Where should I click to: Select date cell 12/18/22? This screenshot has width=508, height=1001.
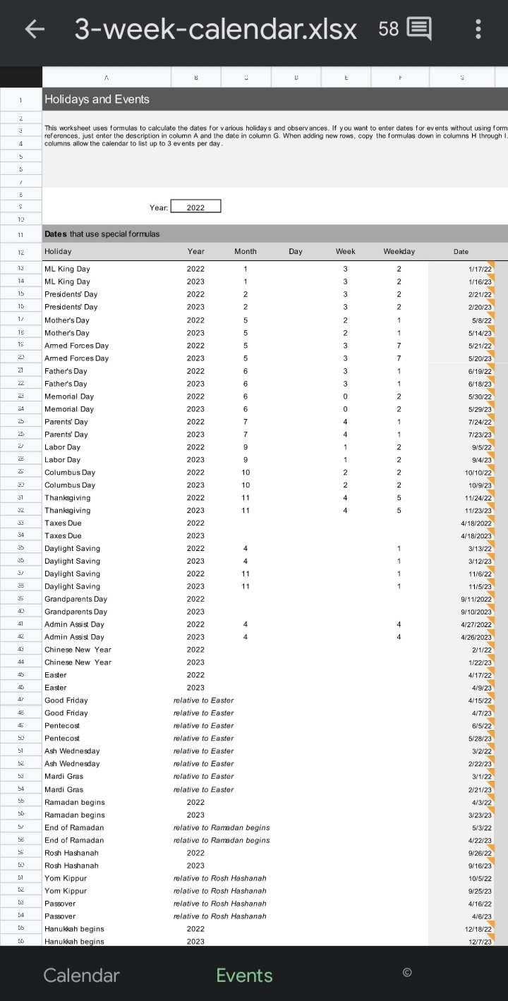click(x=462, y=929)
